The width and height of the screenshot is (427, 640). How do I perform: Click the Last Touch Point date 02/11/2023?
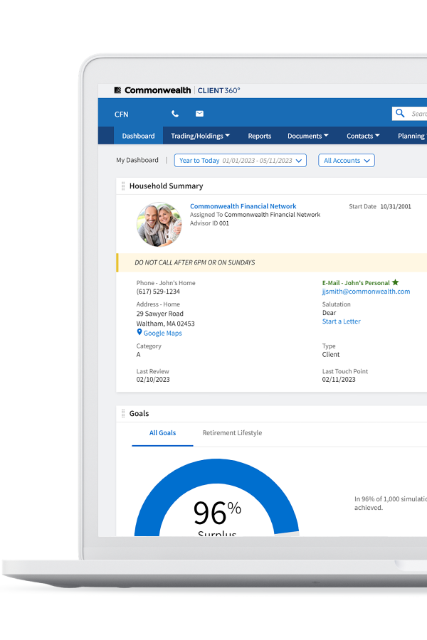[339, 379]
